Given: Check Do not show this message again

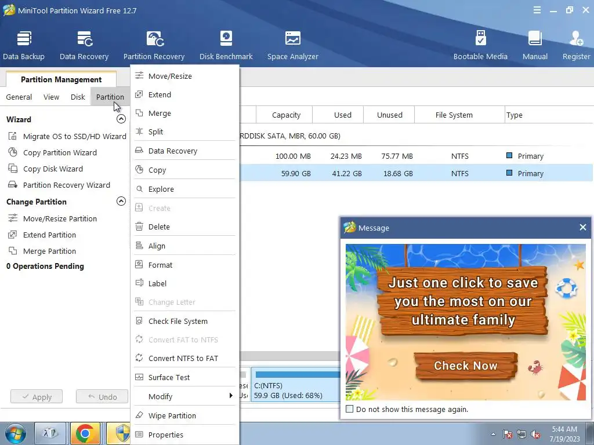Looking at the screenshot, I should point(350,409).
